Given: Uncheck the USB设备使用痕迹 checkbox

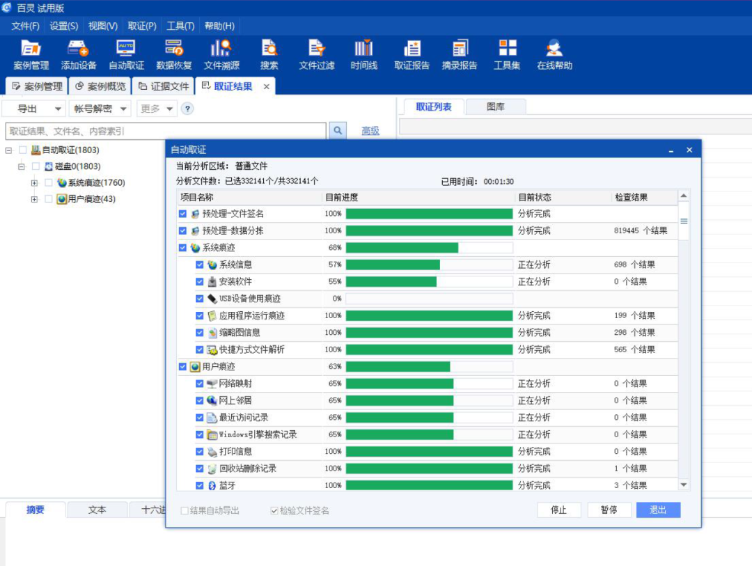Looking at the screenshot, I should (x=200, y=299).
